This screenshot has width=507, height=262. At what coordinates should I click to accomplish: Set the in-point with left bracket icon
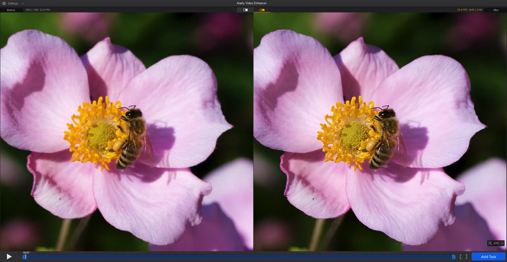tap(461, 257)
